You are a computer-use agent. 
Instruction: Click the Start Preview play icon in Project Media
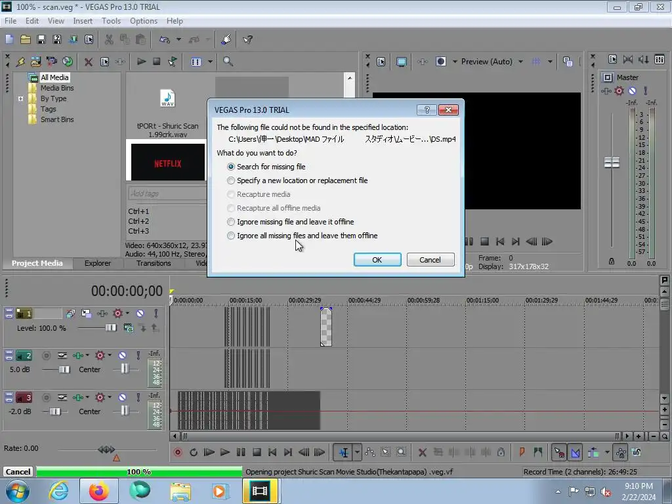coord(141,62)
